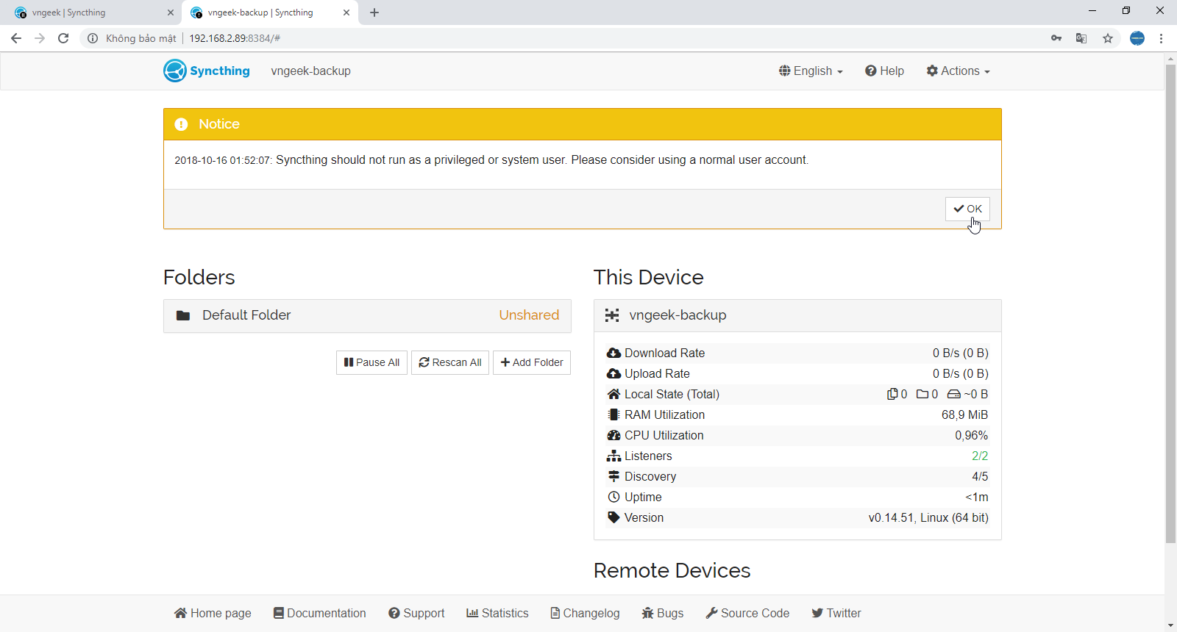Open the Home page footer link
The width and height of the screenshot is (1177, 632).
pos(213,613)
